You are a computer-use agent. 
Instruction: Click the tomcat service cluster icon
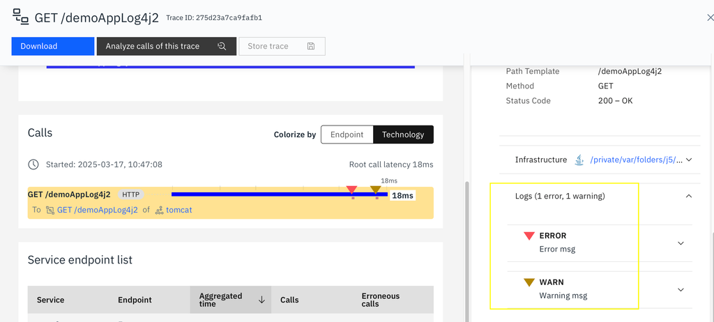pyautogui.click(x=160, y=210)
